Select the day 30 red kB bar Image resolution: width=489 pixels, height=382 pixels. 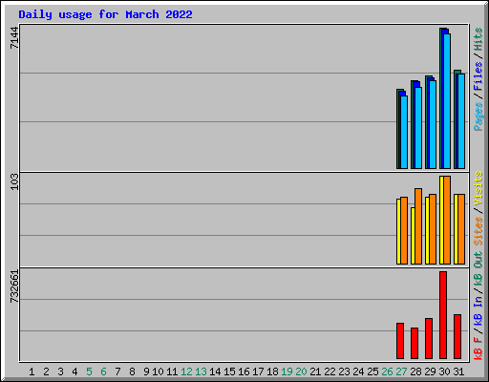click(443, 315)
